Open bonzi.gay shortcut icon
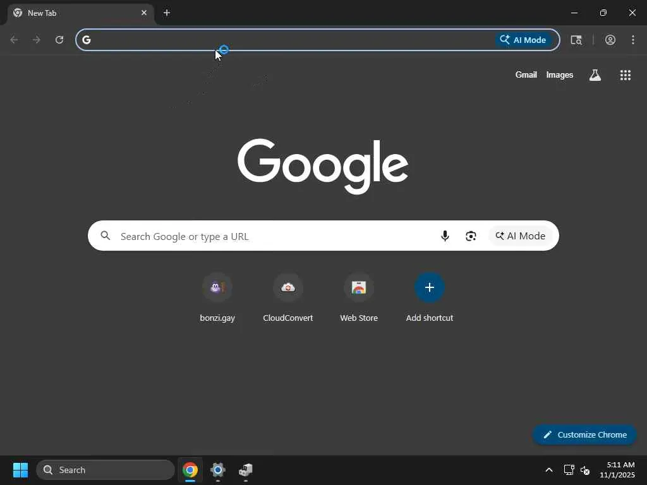 click(x=217, y=287)
